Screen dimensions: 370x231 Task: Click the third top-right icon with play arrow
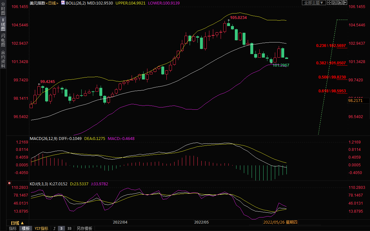tap(340, 3)
